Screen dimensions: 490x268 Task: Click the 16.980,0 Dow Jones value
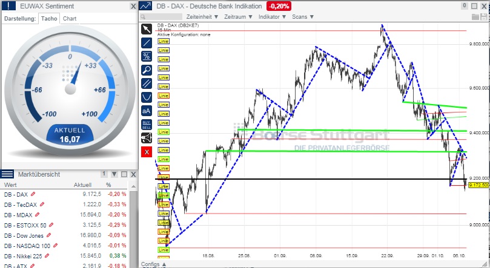coord(91,235)
